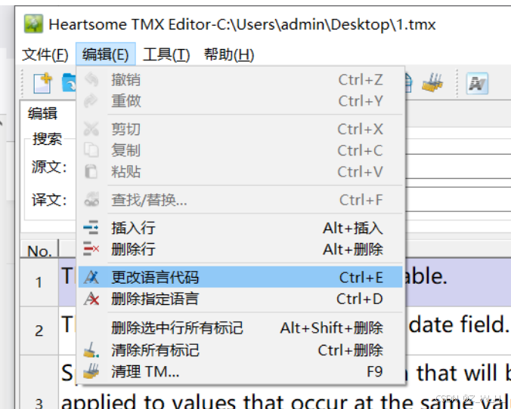The width and height of the screenshot is (511, 409).
Task: Click the 译文 search input field
Action: [458, 199]
